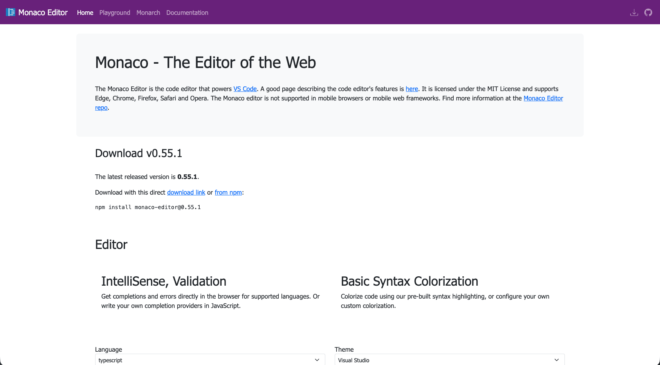Follow the VS Code link
This screenshot has height=365, width=660.
tap(245, 89)
